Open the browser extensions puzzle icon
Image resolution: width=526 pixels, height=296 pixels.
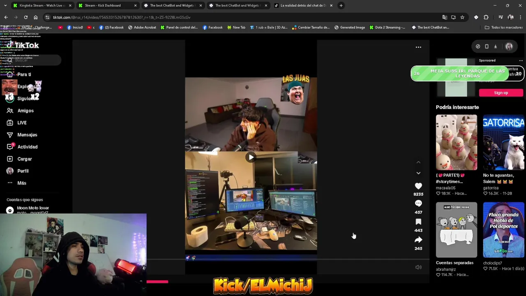pyautogui.click(x=486, y=17)
